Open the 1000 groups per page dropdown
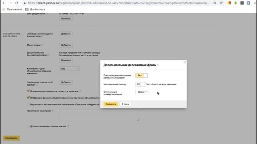 pos(69,69)
